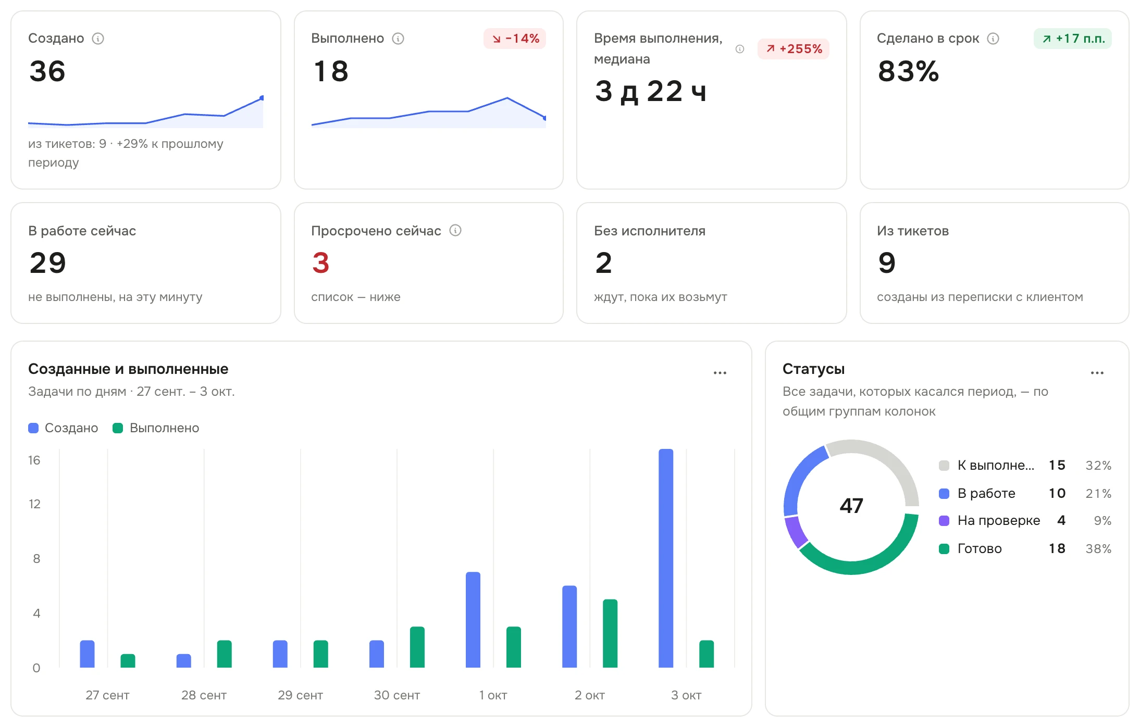Click info icon beside Время выполнения, медиана
This screenshot has width=1140, height=727.
(x=740, y=49)
